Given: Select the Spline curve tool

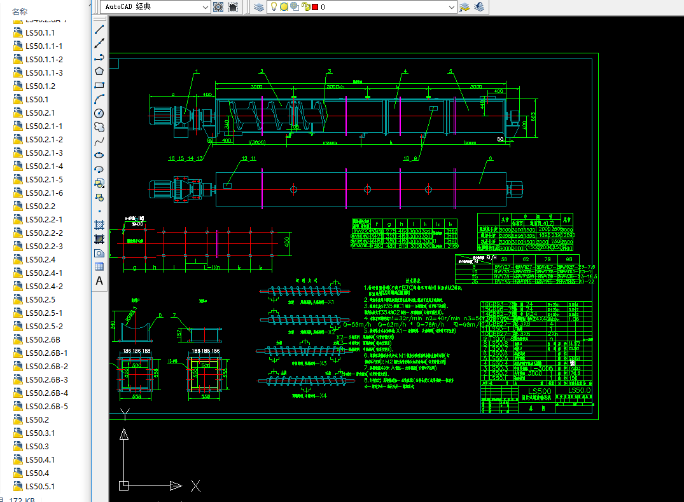Looking at the screenshot, I should point(99,141).
